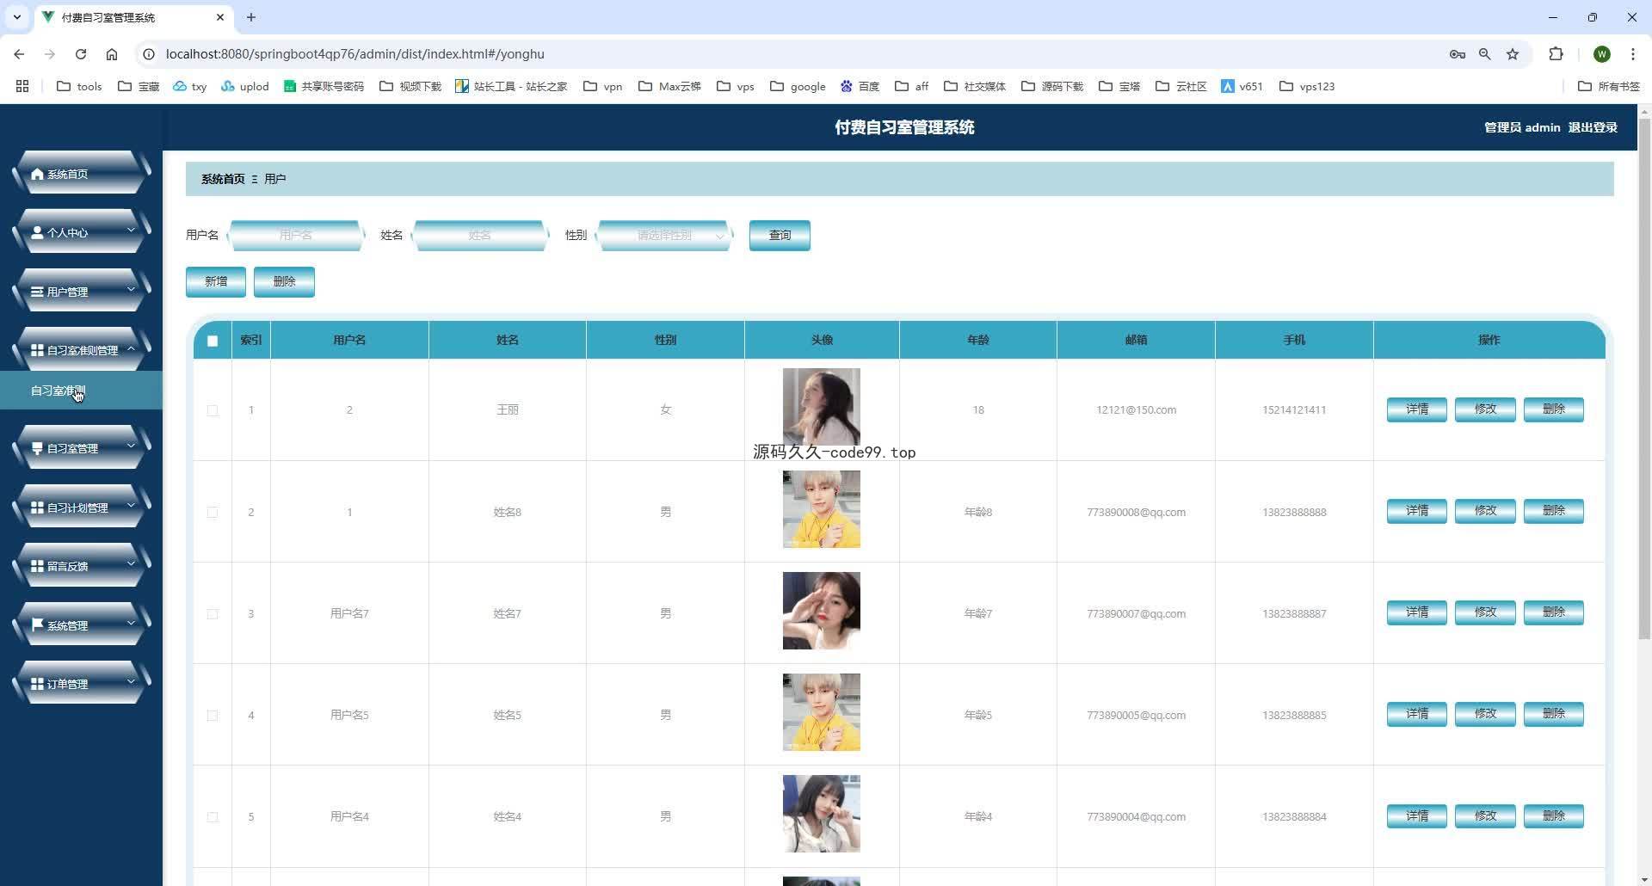This screenshot has width=1652, height=886.
Task: Expand the 自习室管理 menu chevron
Action: pyautogui.click(x=131, y=446)
